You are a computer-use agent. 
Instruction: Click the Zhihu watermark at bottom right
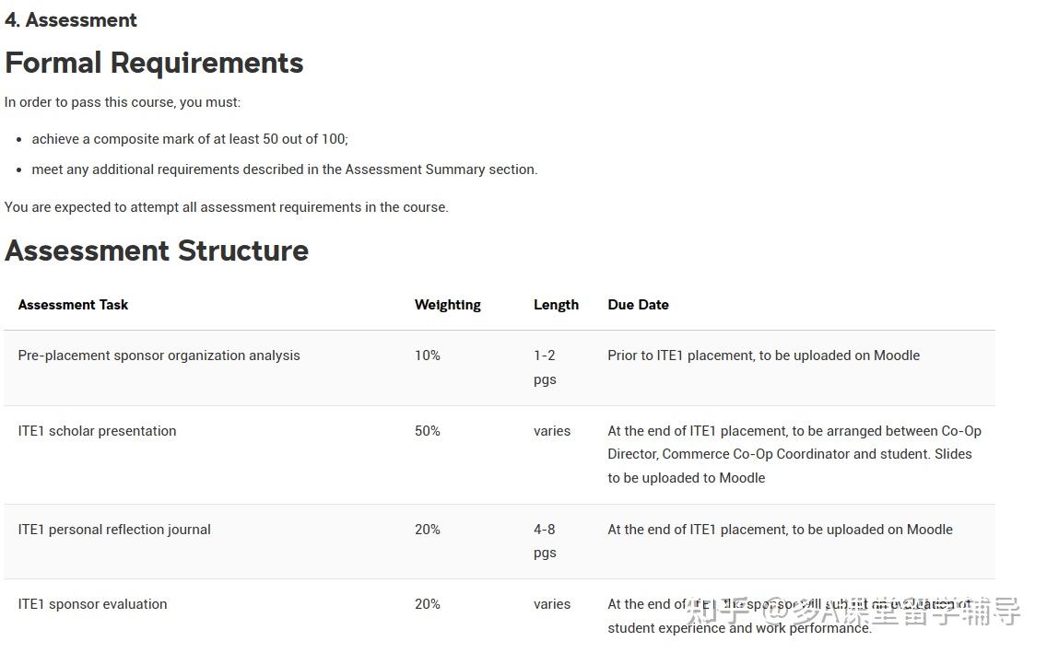coord(853,611)
